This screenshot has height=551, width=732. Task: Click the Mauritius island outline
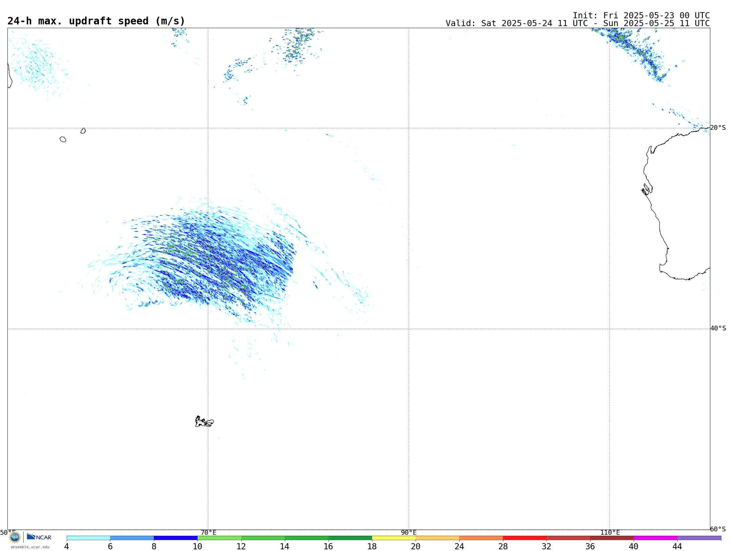pos(83,131)
